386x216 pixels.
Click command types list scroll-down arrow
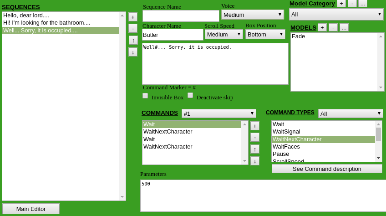click(379, 158)
